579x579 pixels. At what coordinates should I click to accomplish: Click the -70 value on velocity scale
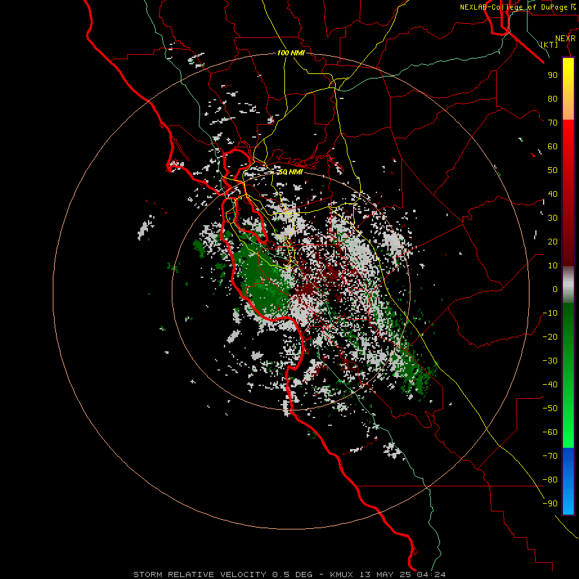550,456
